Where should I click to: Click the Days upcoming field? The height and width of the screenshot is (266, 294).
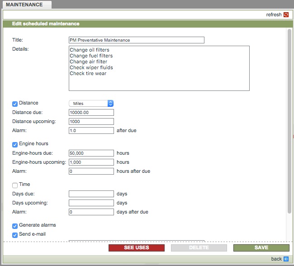pyautogui.click(x=91, y=203)
